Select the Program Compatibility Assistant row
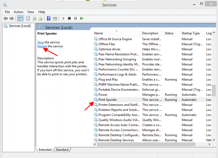 (152, 115)
